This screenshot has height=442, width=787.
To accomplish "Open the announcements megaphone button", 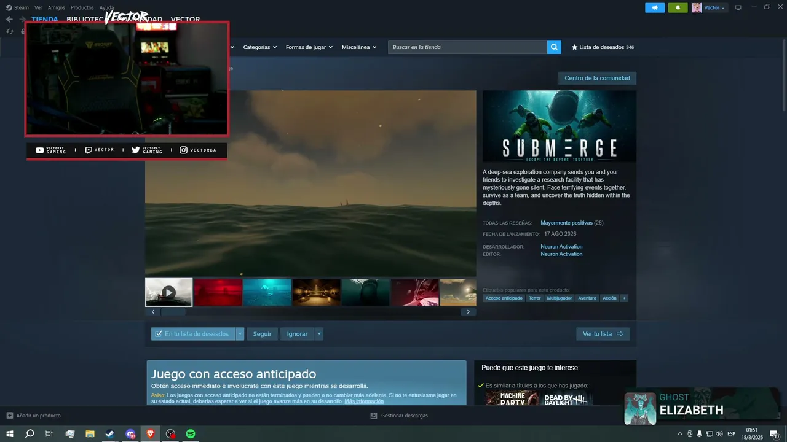I will point(655,7).
